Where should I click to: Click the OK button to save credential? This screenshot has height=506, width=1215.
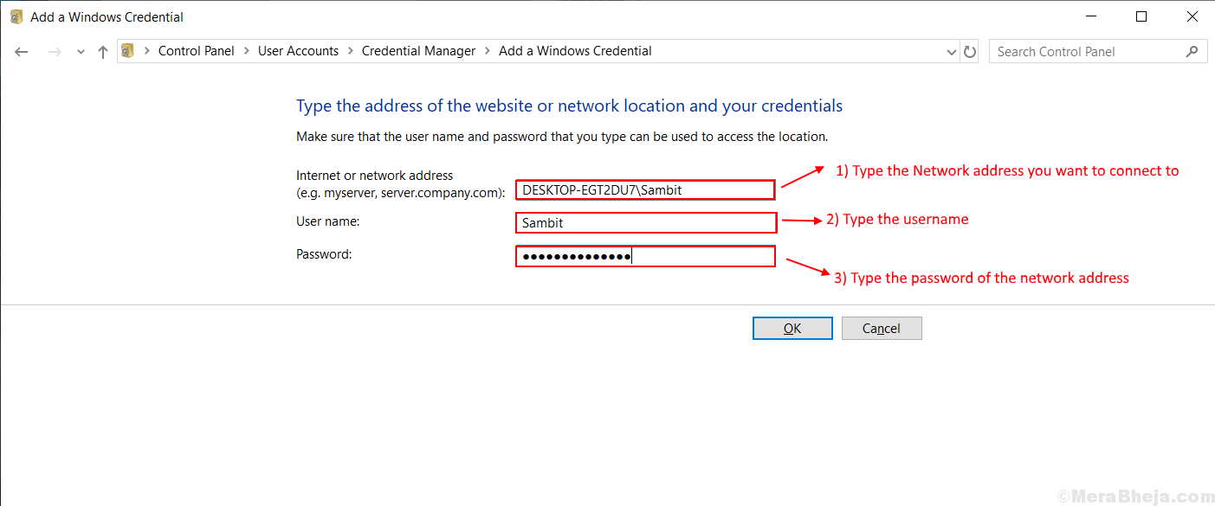pos(792,328)
